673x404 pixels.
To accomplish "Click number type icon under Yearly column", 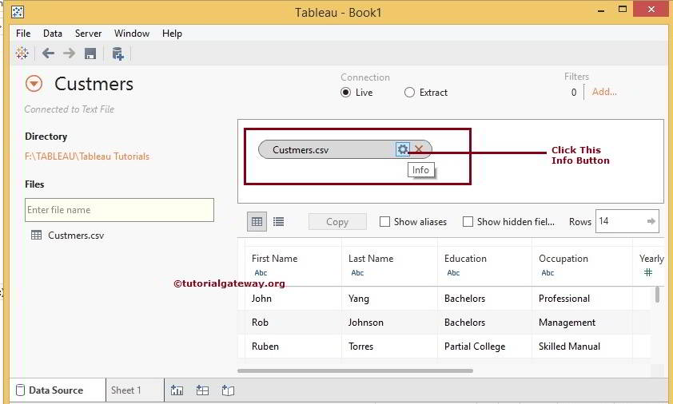I will pos(648,272).
